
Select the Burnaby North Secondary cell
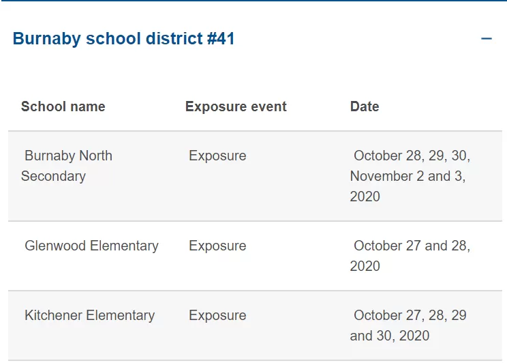(67, 166)
